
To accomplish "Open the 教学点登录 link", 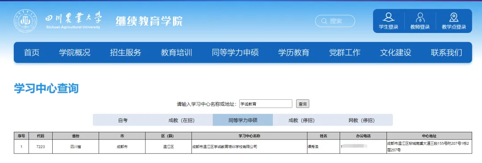I will click(454, 27).
